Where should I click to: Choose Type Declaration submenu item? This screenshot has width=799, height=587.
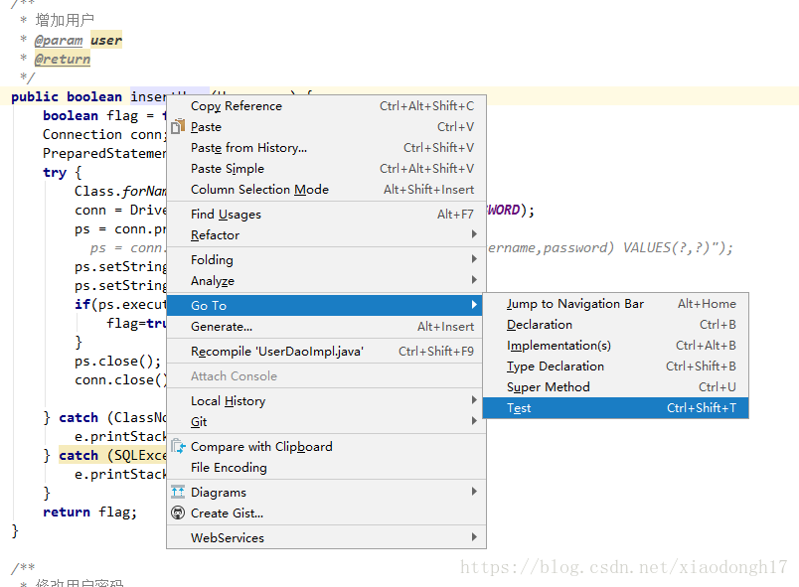point(615,367)
